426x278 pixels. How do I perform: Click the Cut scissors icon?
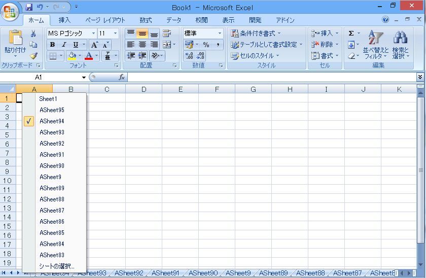(33, 33)
